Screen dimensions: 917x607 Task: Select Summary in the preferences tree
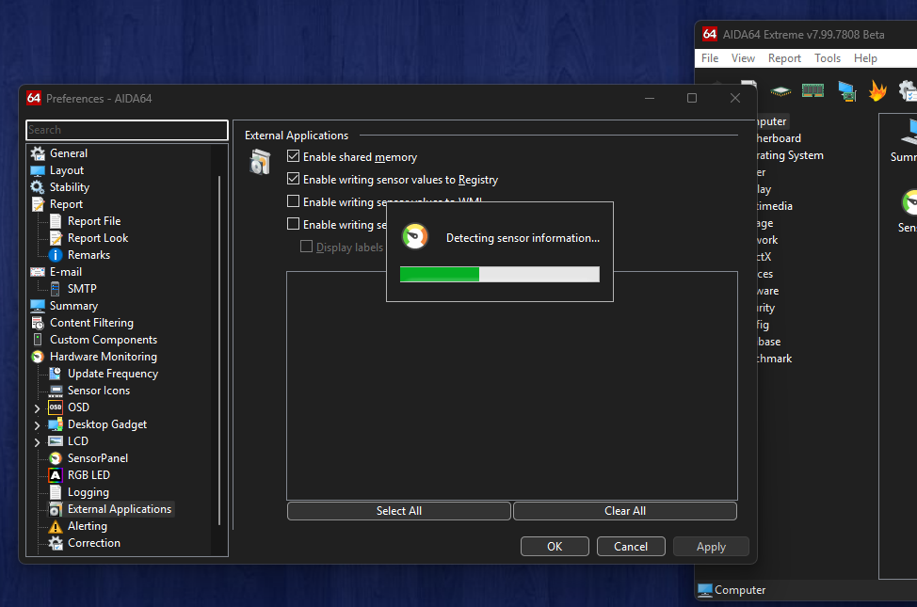(73, 306)
